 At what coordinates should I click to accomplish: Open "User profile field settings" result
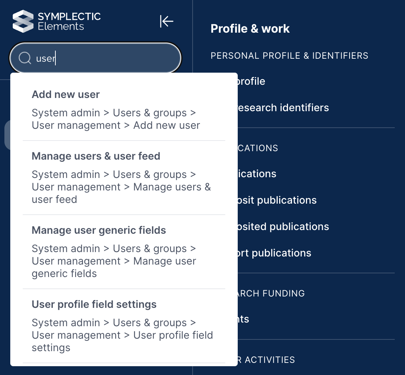94,305
